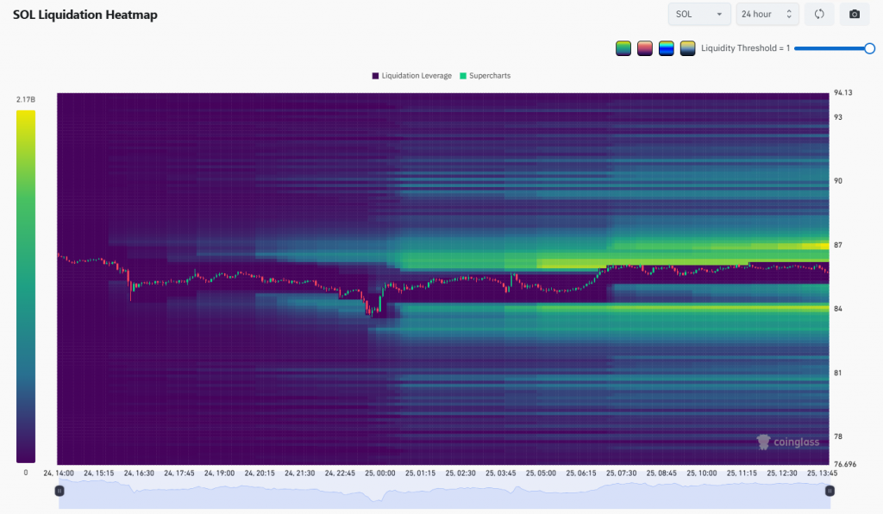Image resolution: width=883 pixels, height=514 pixels.
Task: Click the mini price overview chart
Action: click(x=444, y=493)
